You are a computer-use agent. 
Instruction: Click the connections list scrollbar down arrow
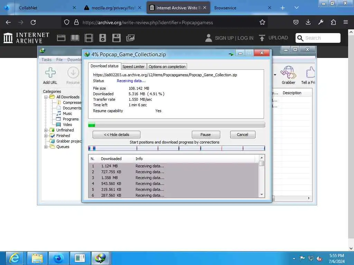tap(261, 195)
